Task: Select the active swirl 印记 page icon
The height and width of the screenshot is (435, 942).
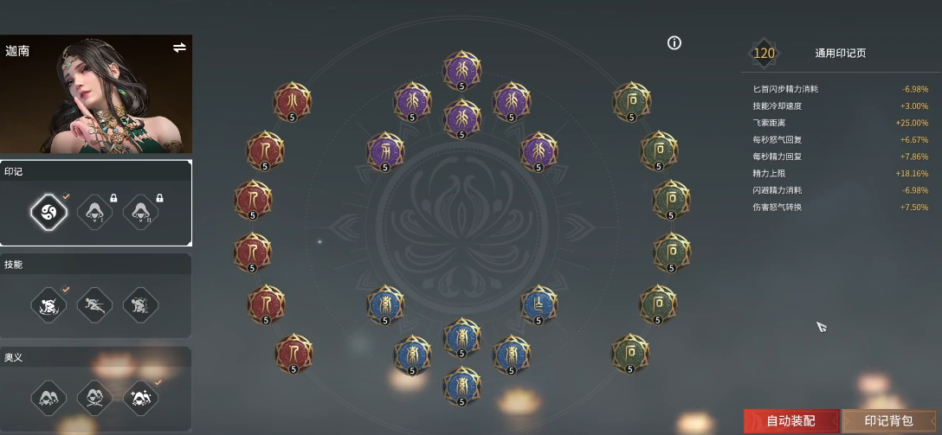Action: coord(48,212)
